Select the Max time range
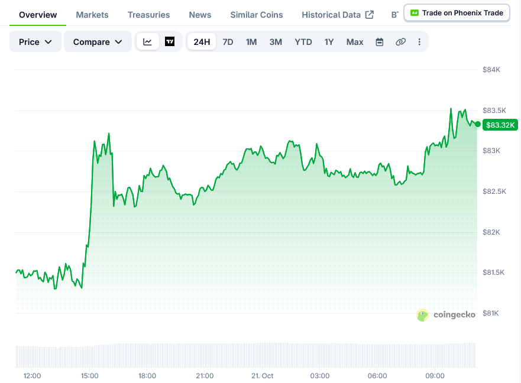 click(x=355, y=42)
